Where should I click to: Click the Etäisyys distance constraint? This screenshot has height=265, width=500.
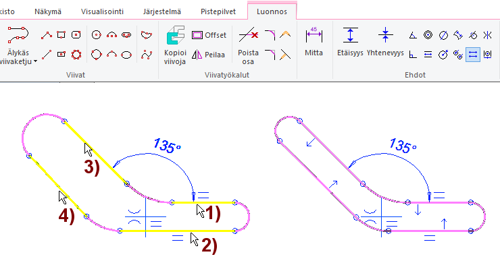(x=350, y=41)
